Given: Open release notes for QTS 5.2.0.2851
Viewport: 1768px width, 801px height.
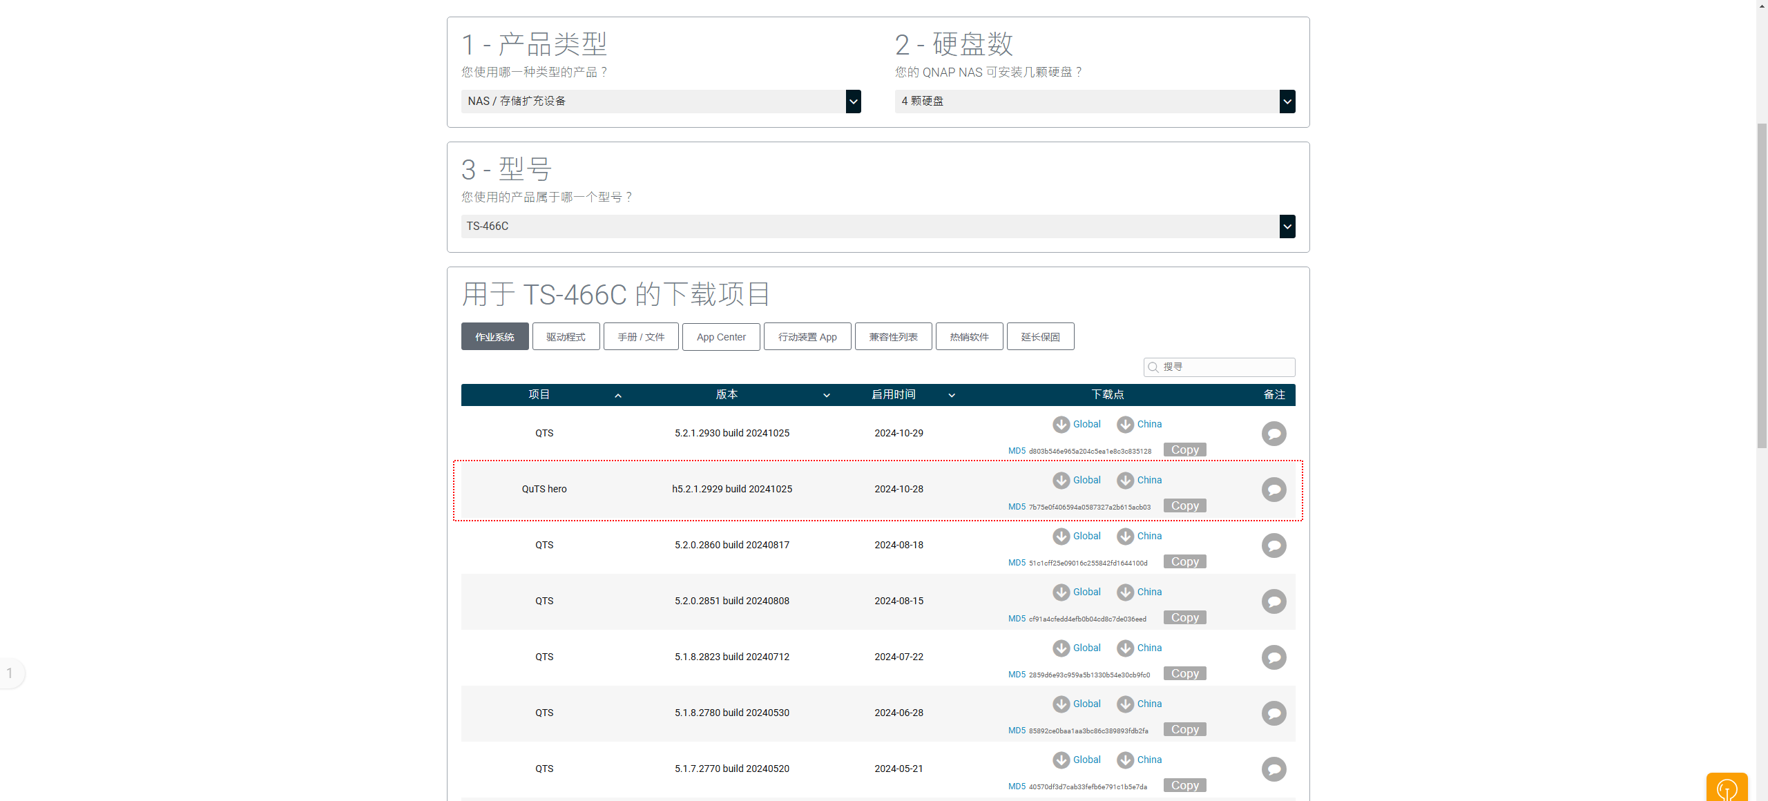Looking at the screenshot, I should click(x=1274, y=601).
